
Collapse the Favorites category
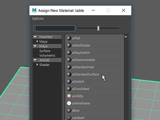35,37
